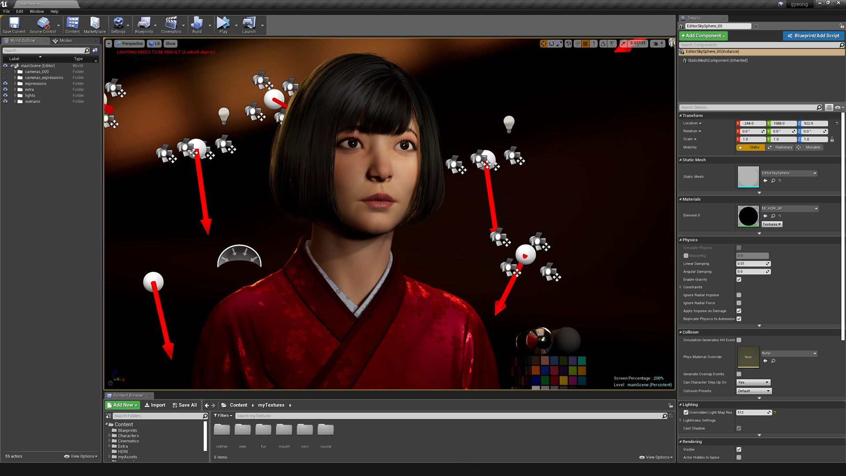Open the Collision Presets dropdown
Viewport: 846px width, 476px height.
click(753, 391)
